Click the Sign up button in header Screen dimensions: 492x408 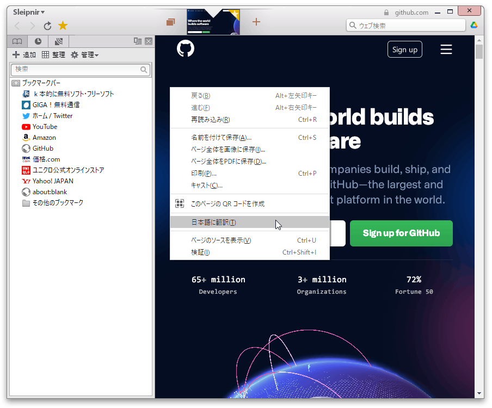pos(405,50)
